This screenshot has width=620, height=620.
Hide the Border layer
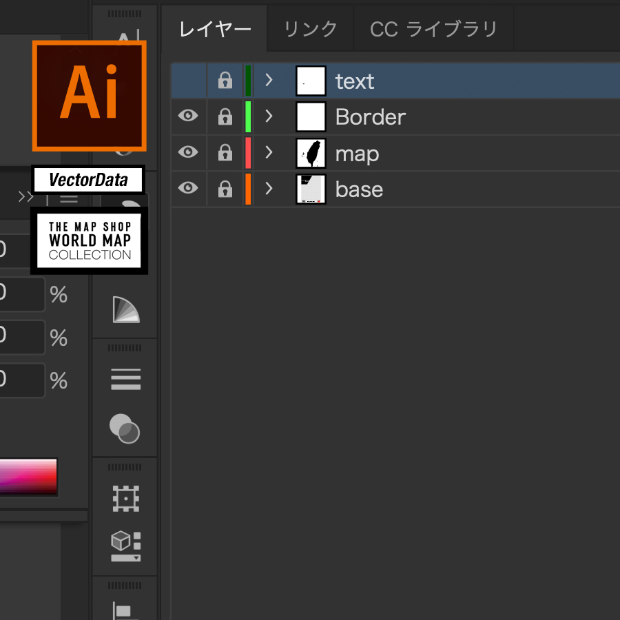pyautogui.click(x=188, y=116)
